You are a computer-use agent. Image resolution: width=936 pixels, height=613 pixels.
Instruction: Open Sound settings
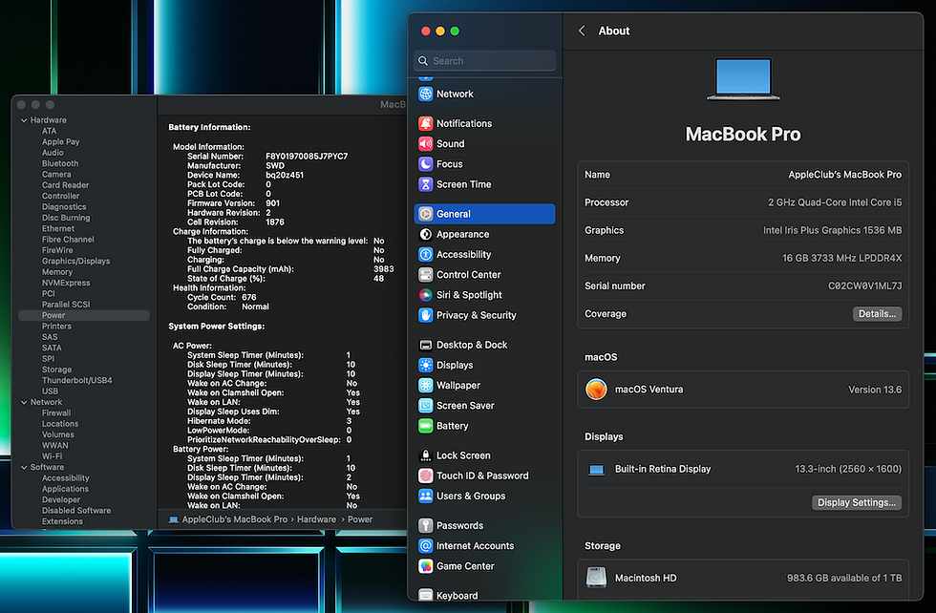pyautogui.click(x=484, y=144)
